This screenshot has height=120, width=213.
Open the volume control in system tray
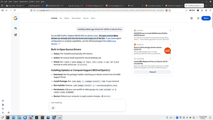(x=190, y=118)
